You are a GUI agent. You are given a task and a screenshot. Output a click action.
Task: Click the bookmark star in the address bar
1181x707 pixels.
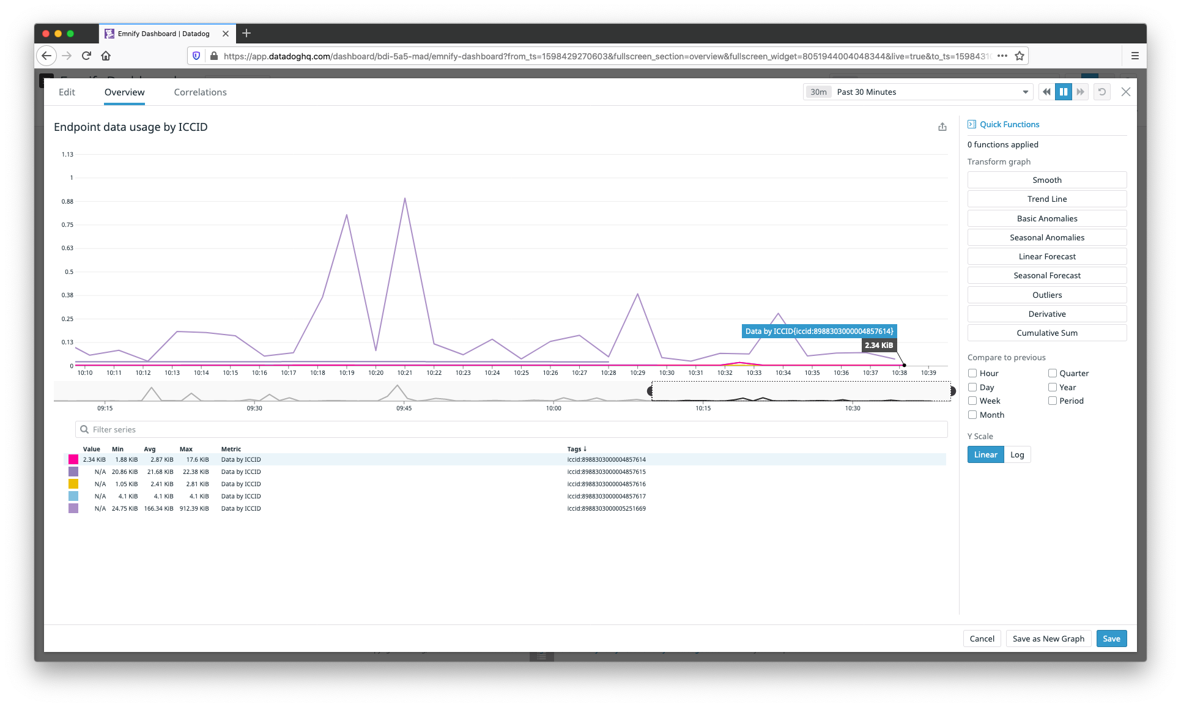pos(1019,56)
